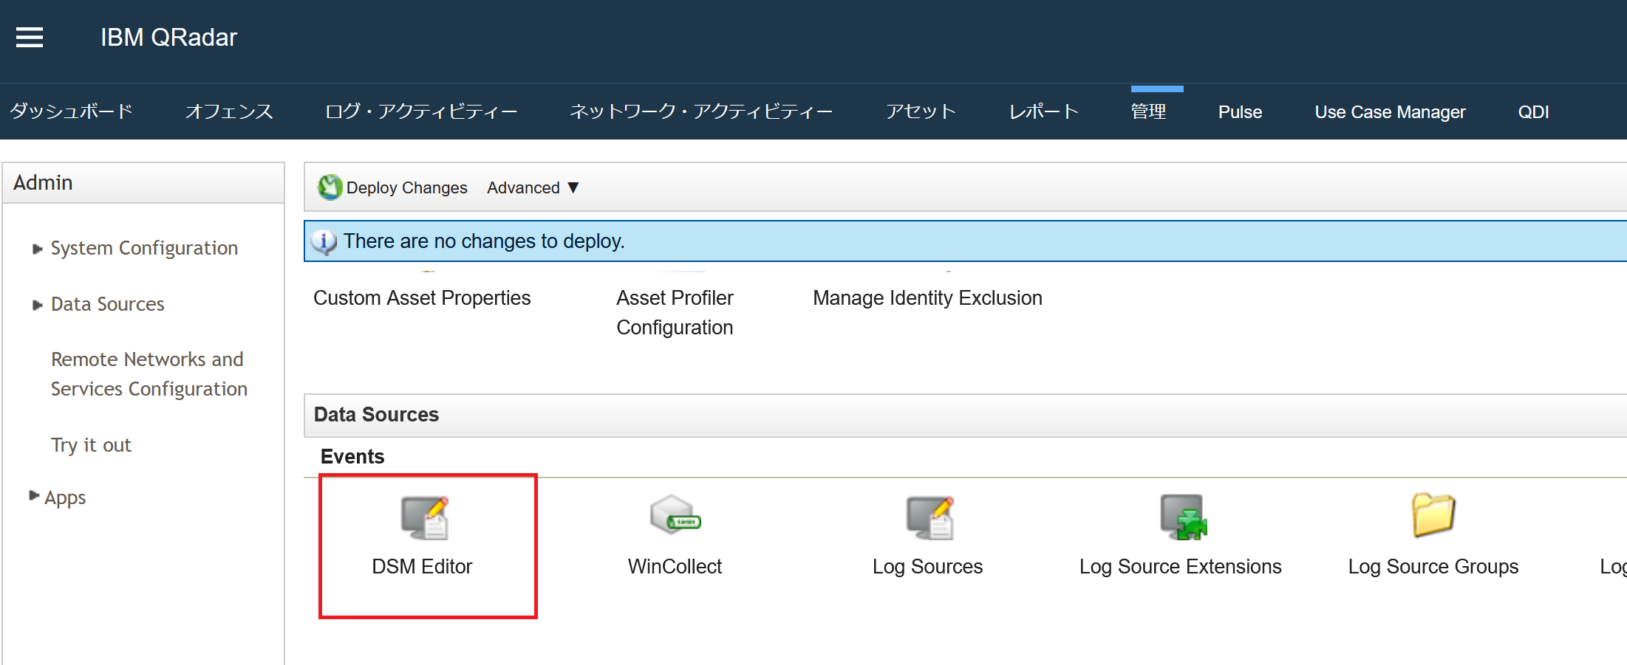Click the IBM QRadar title

point(169,38)
